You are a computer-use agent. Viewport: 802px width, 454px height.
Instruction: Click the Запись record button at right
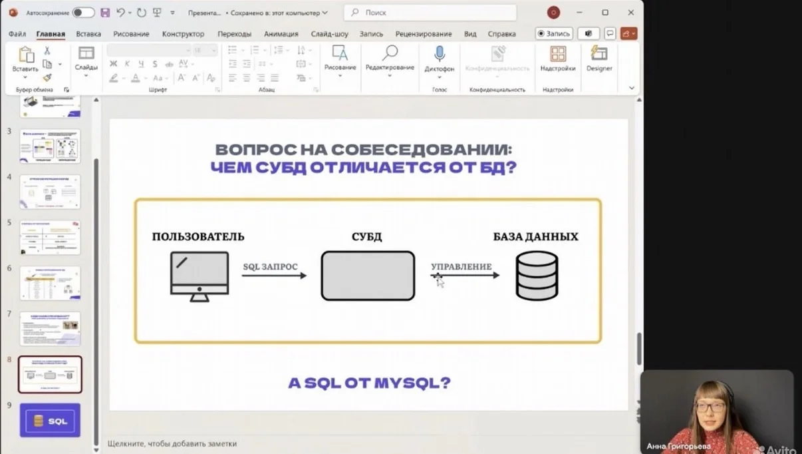click(554, 33)
